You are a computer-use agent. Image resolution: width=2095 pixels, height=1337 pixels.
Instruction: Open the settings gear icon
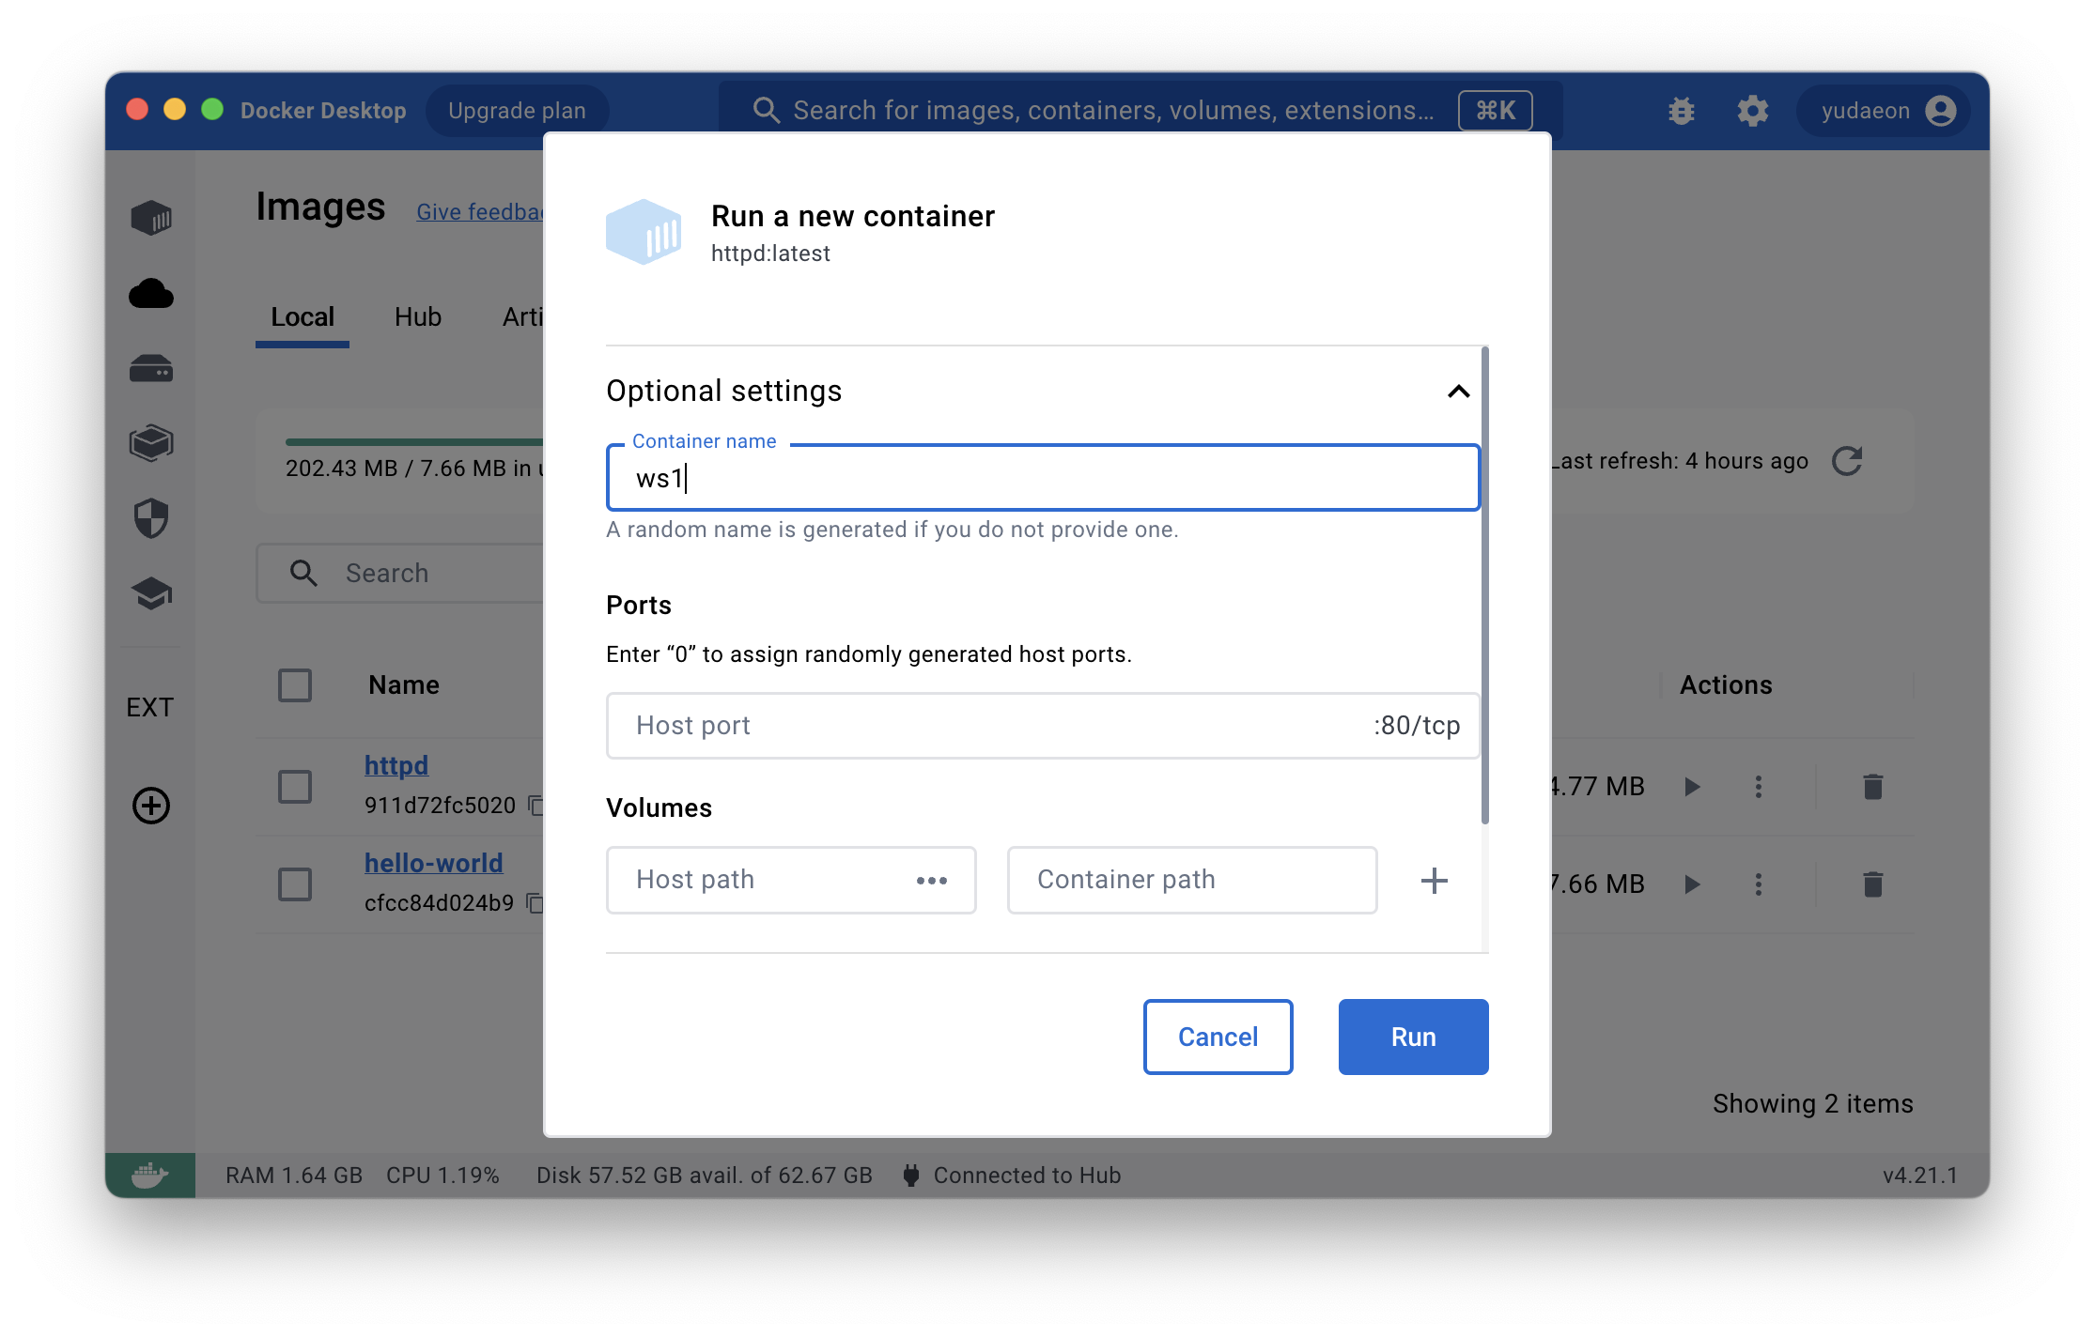pyautogui.click(x=1752, y=111)
